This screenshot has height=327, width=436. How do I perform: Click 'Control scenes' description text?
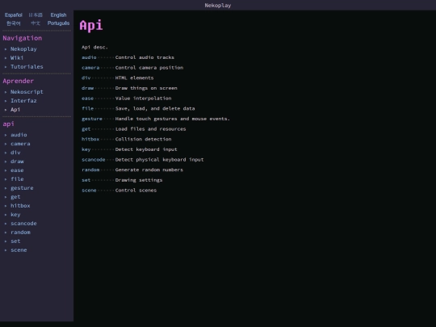pyautogui.click(x=136, y=191)
